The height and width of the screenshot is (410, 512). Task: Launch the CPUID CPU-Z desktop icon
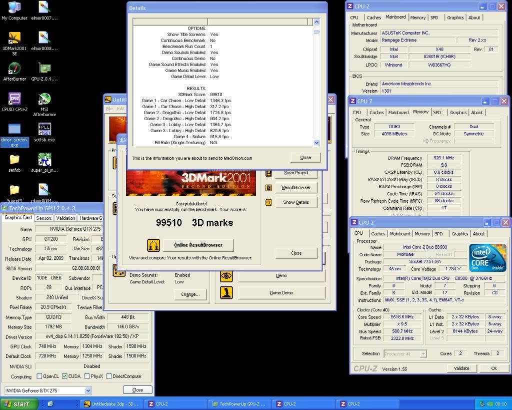(x=14, y=99)
